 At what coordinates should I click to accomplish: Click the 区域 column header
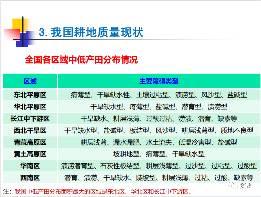[x=30, y=81]
